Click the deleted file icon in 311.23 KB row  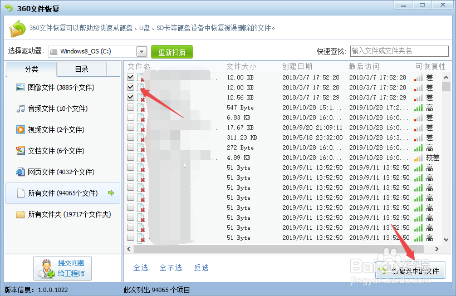[141, 137]
